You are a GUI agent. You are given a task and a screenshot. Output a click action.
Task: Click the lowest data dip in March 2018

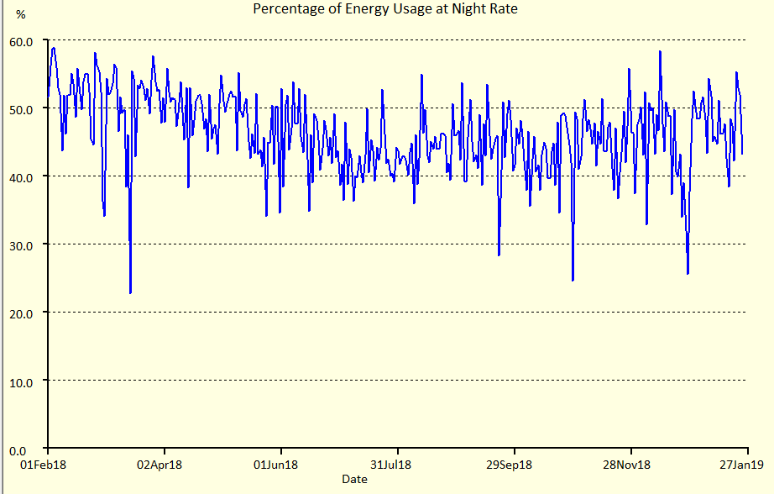click(x=130, y=292)
